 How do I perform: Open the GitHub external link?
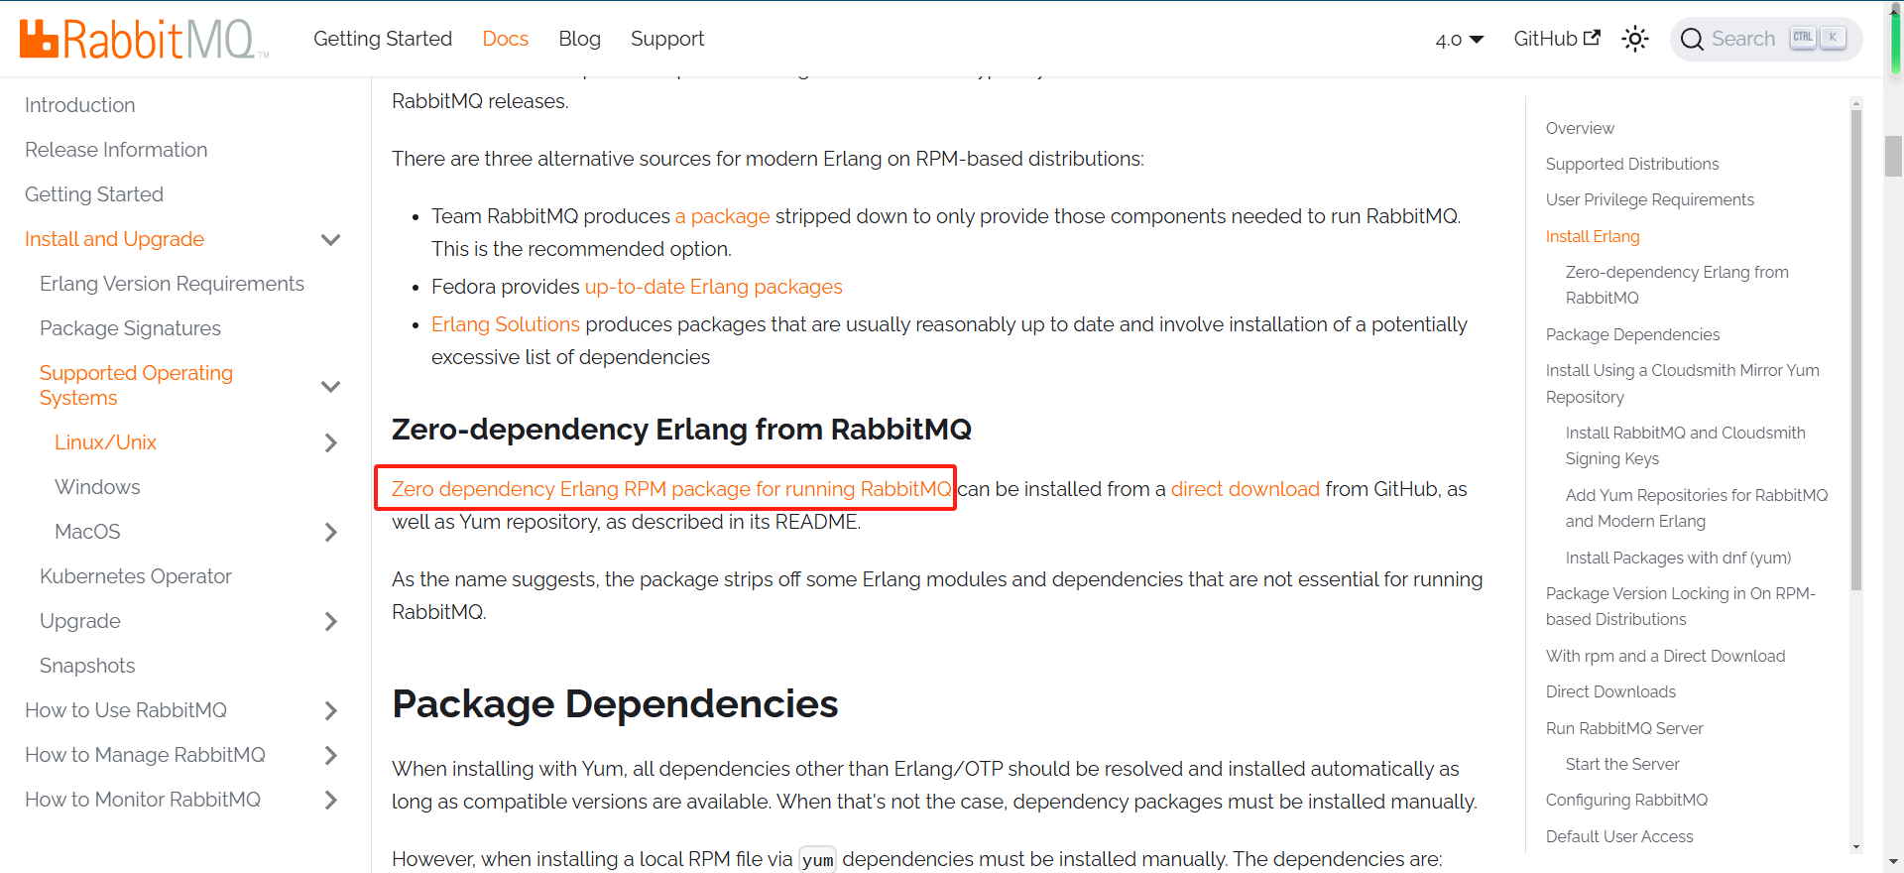coord(1556,39)
